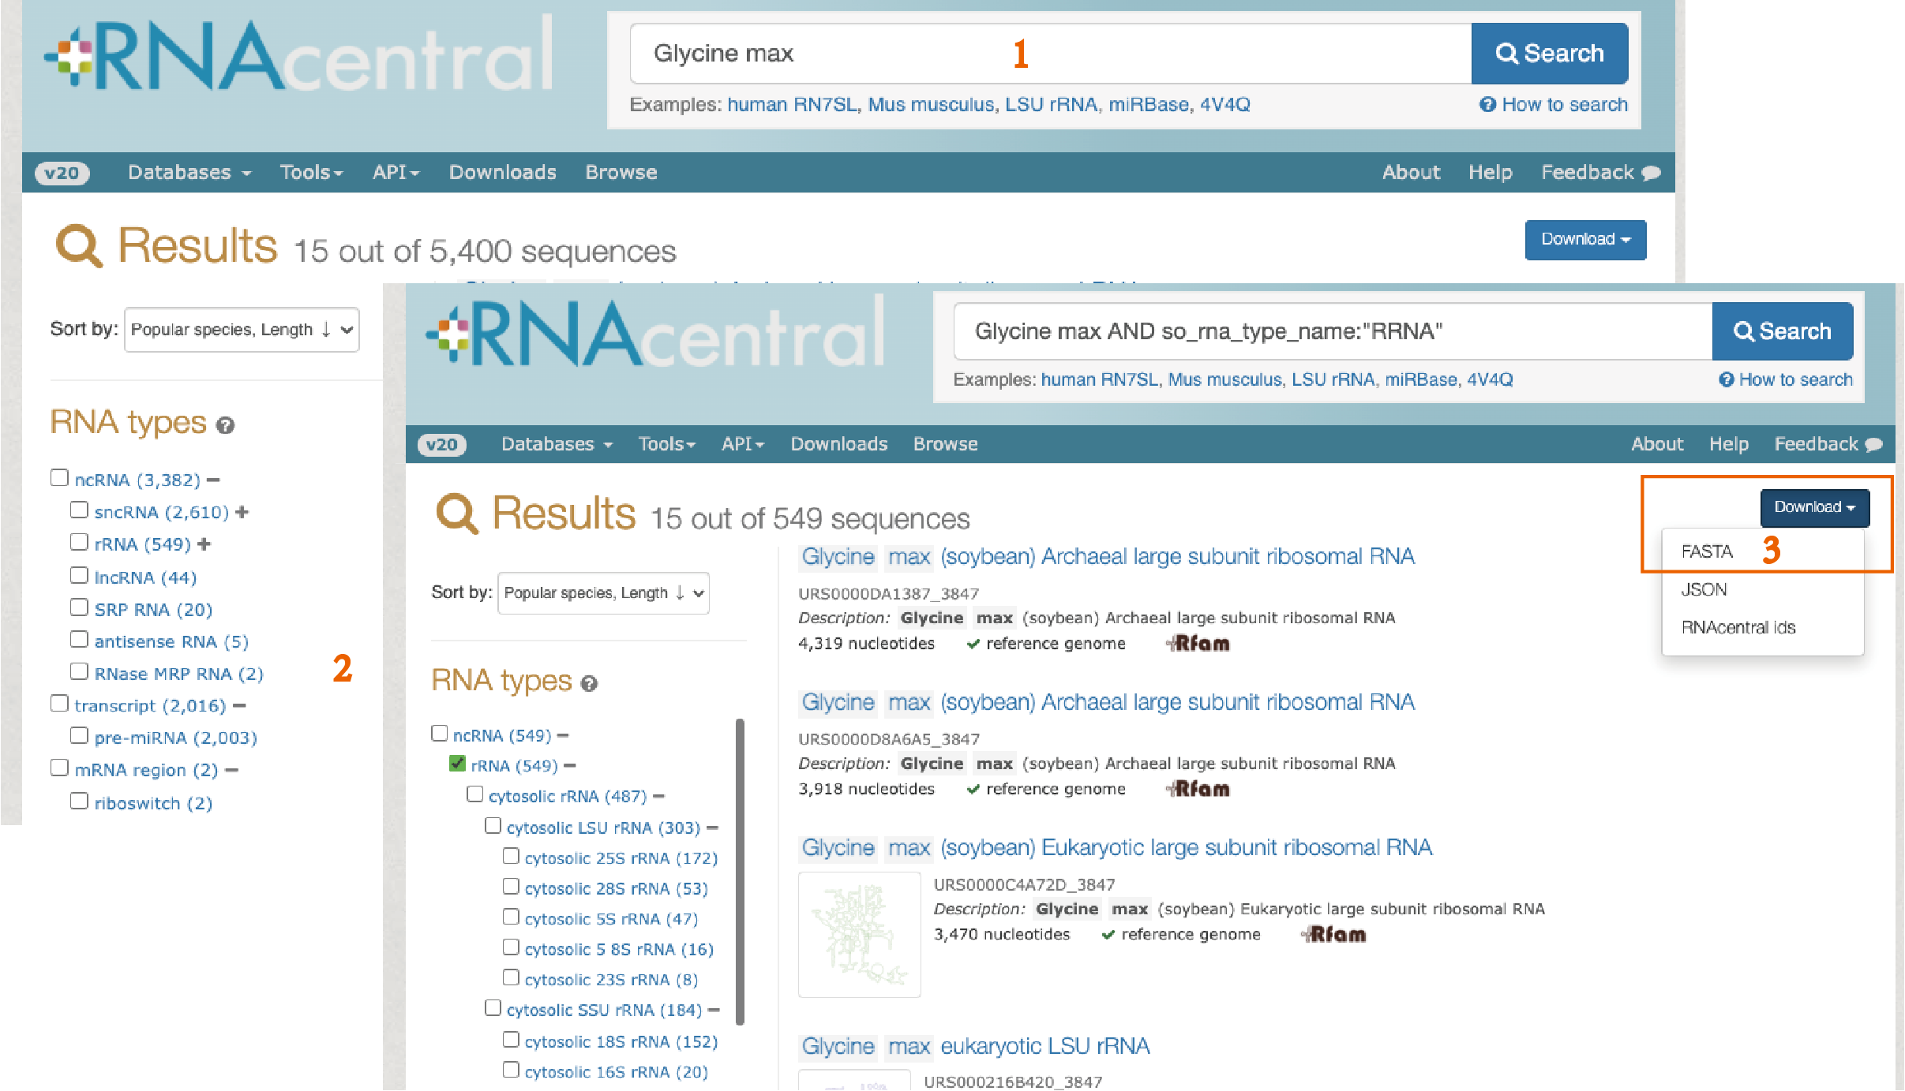The height and width of the screenshot is (1091, 1905).
Task: Click the v20 version badge in the front window
Action: 442,445
